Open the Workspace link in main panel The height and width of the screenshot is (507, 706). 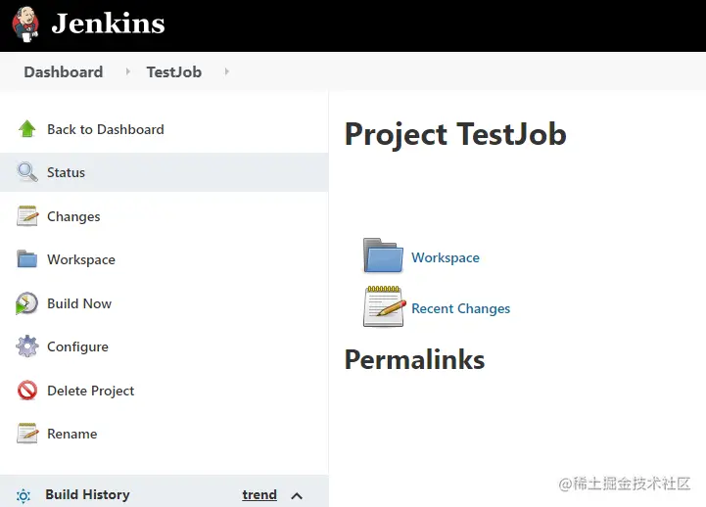[446, 257]
